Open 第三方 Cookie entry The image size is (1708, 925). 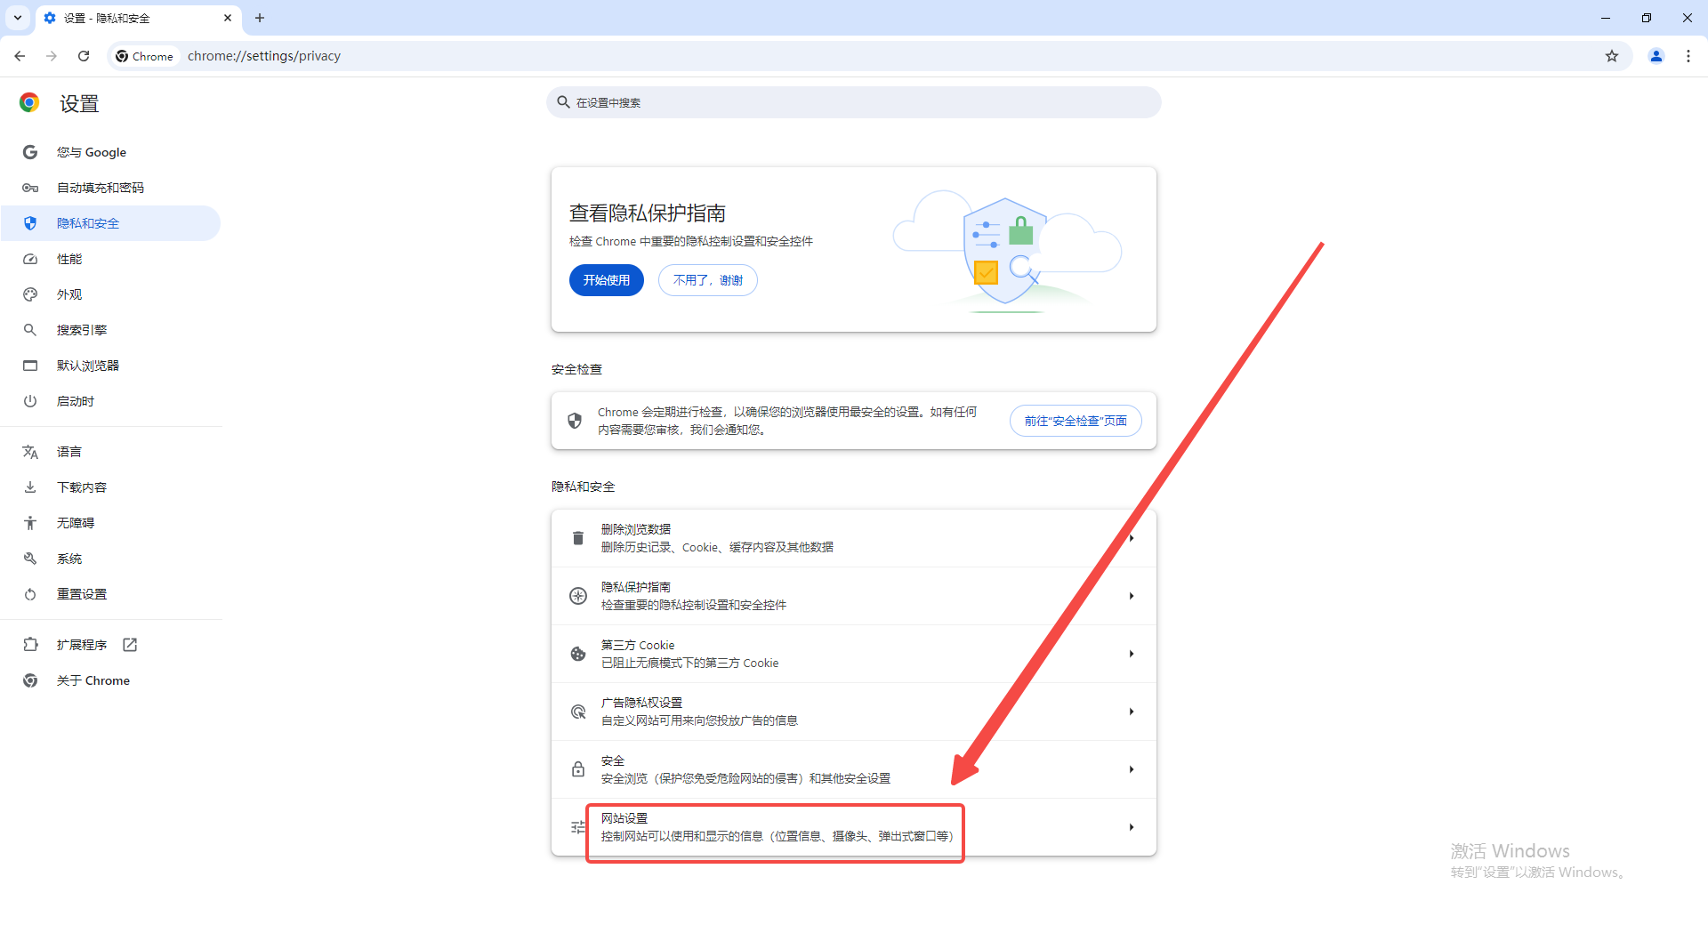[x=854, y=654]
